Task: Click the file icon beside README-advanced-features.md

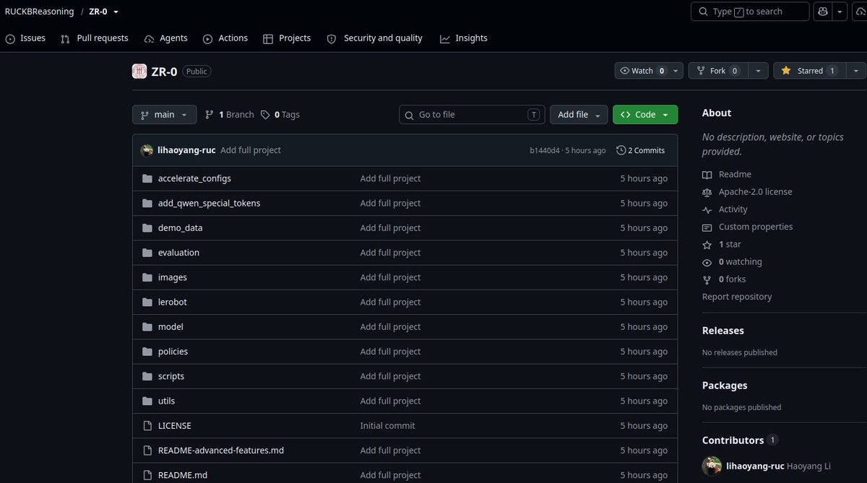Action: point(147,451)
